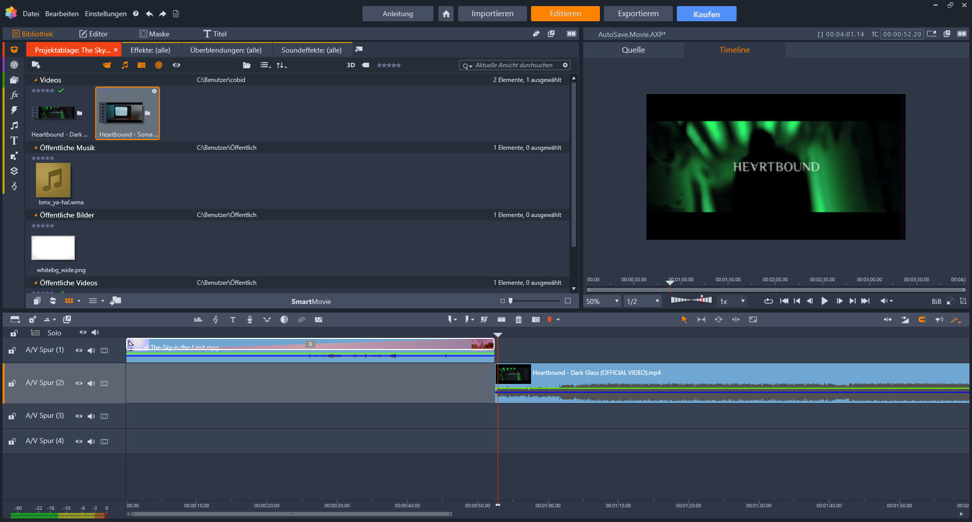Open the Voice-over microphone tool
This screenshot has height=522, width=972.
pos(250,319)
